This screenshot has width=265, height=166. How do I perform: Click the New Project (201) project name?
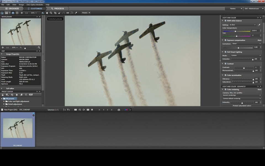(x=11, y=110)
